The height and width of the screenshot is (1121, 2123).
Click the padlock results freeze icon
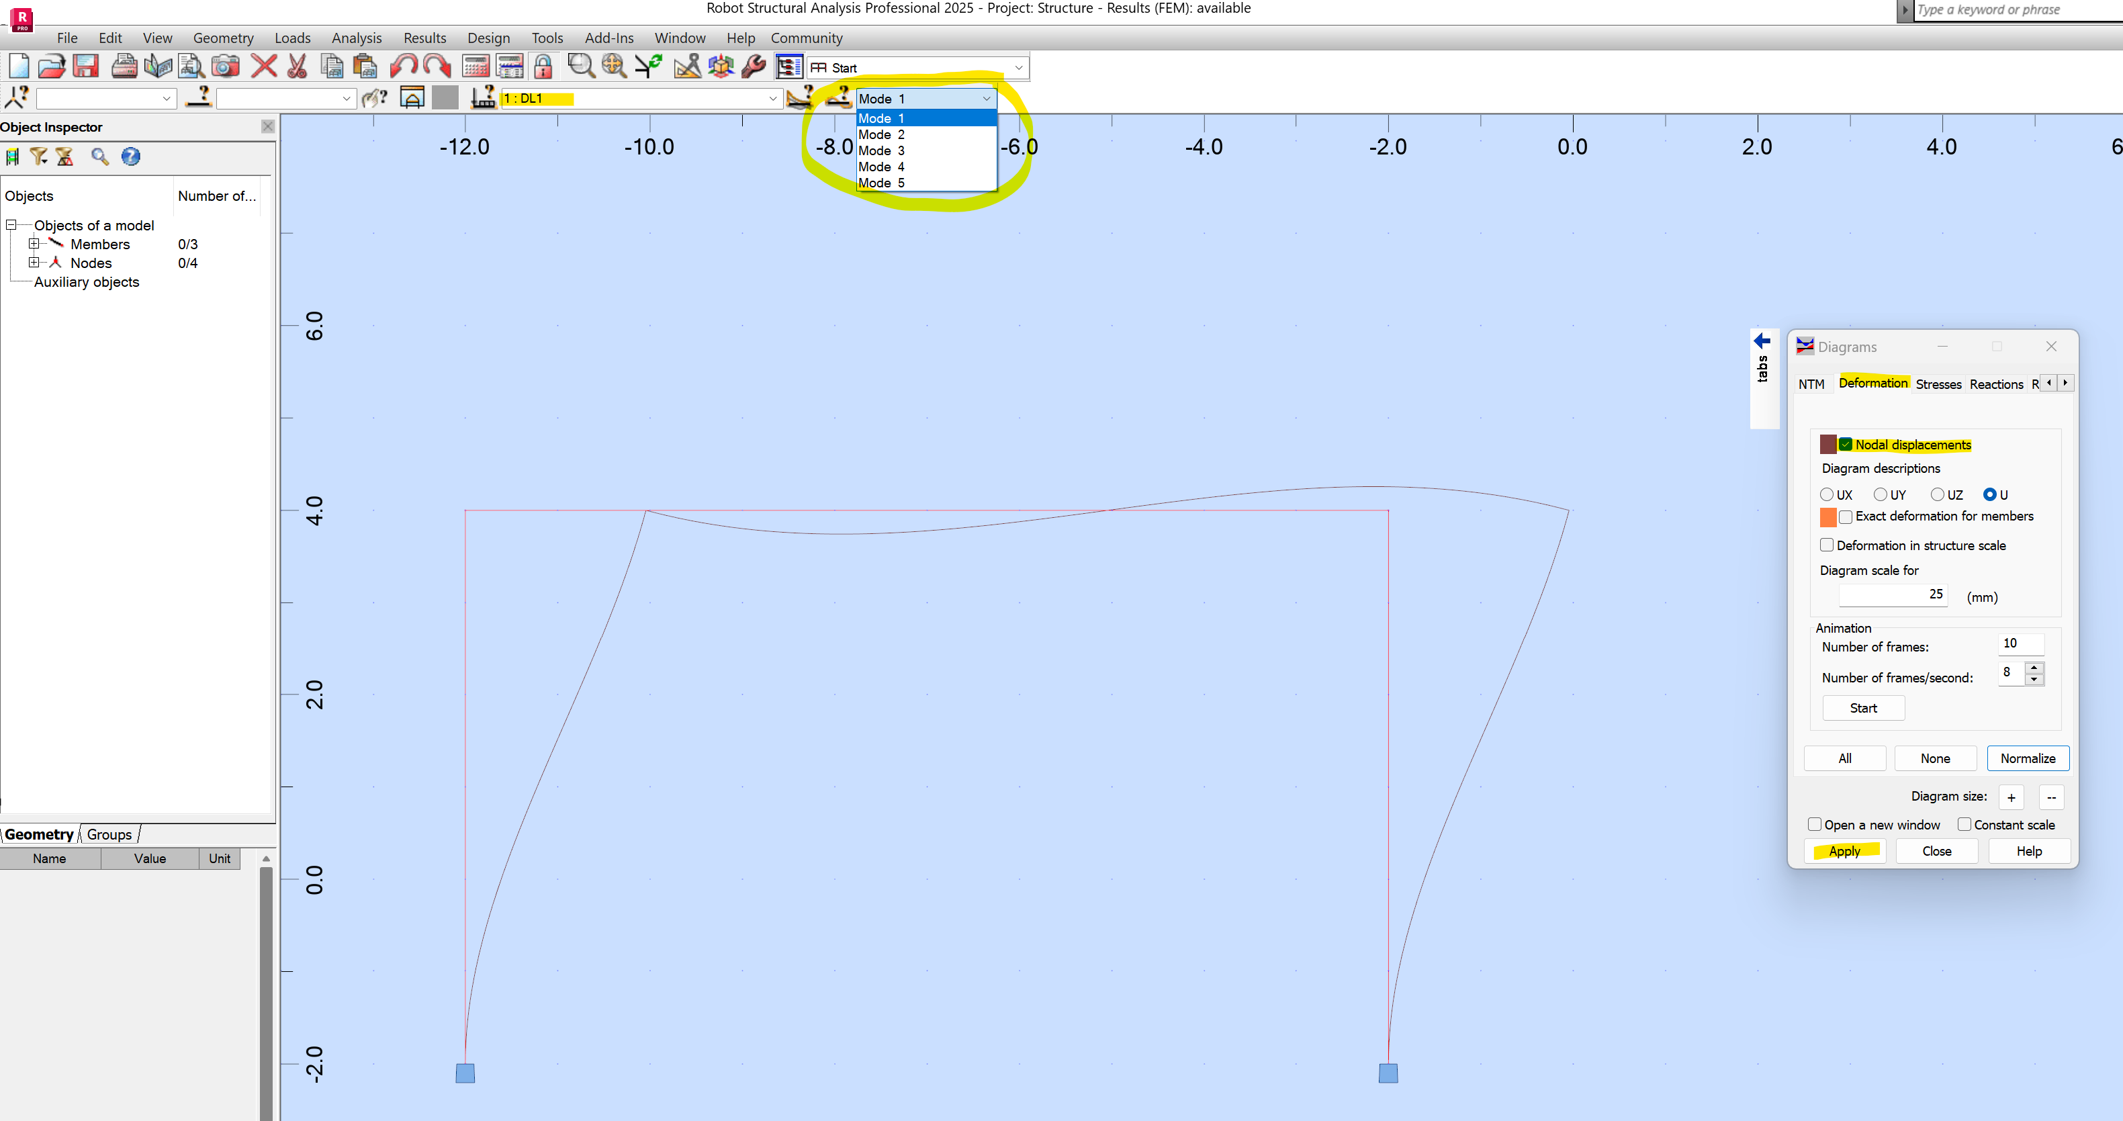[543, 66]
